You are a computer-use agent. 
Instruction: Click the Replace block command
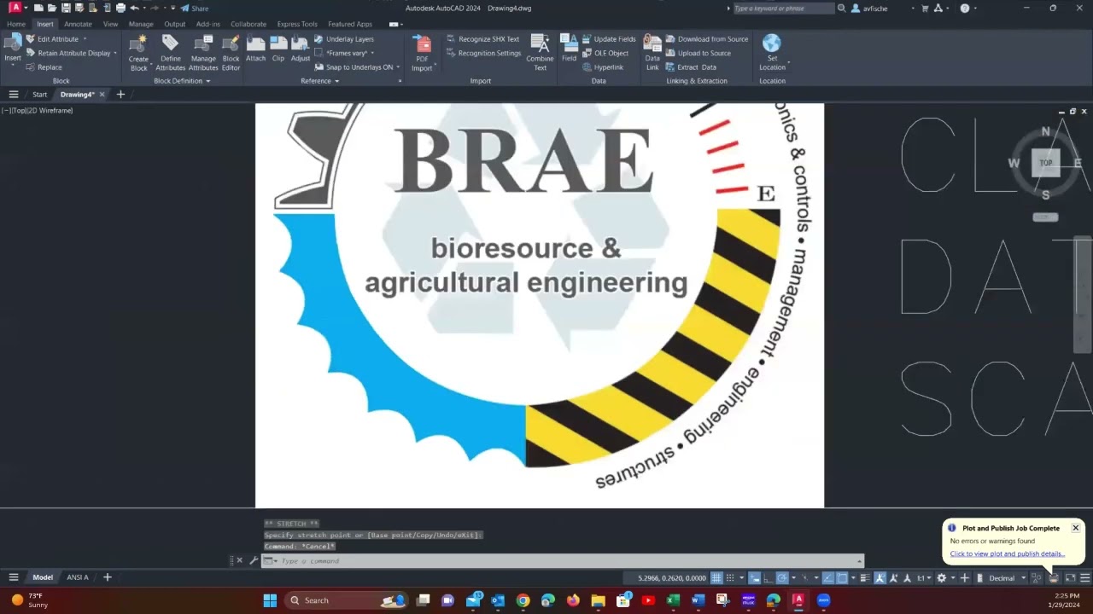(x=44, y=67)
